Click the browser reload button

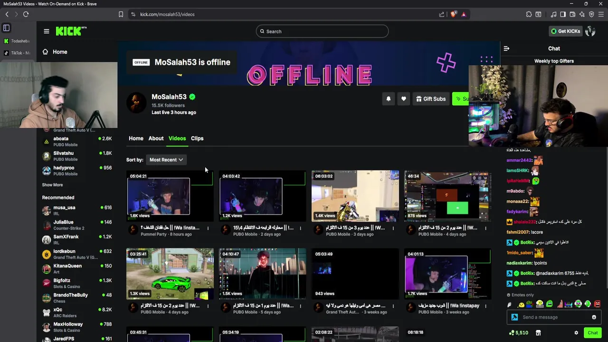tap(26, 14)
